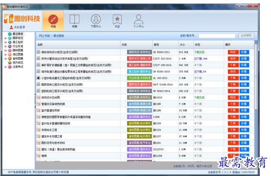Select the 供热计量系统运行技术规程 row title
This screenshot has height=176, width=271.
[x=65, y=59]
